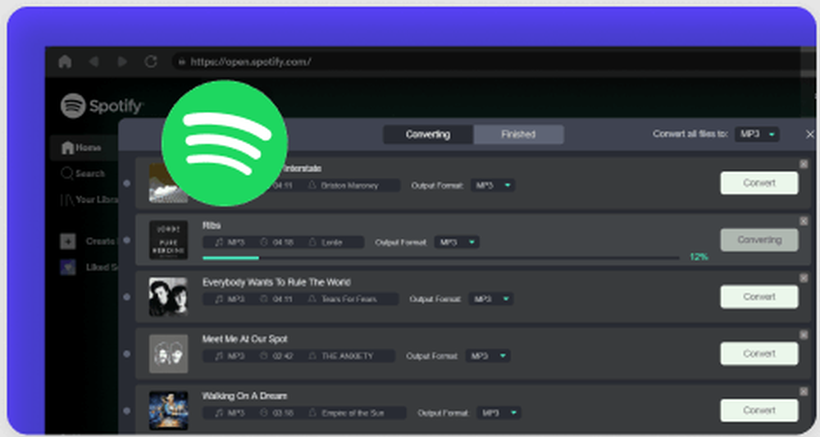The image size is (820, 437).
Task: Click the 12% progress value
Action: pos(699,257)
